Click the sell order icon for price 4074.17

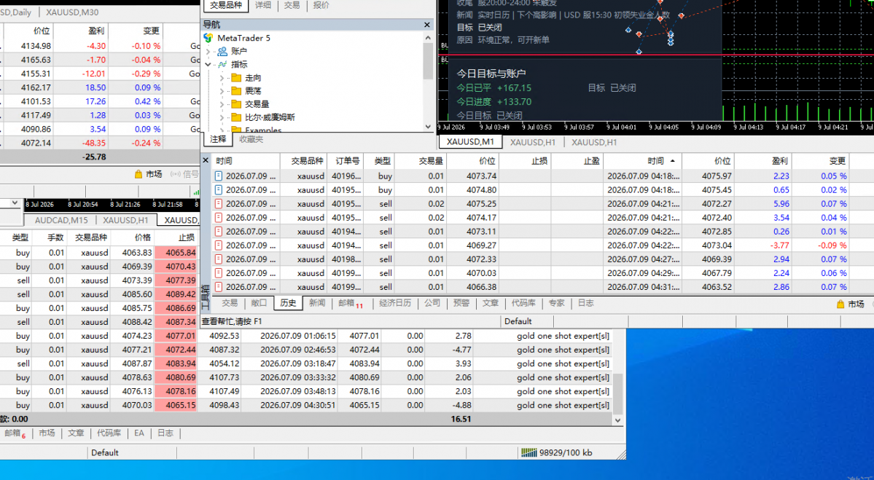click(x=219, y=218)
